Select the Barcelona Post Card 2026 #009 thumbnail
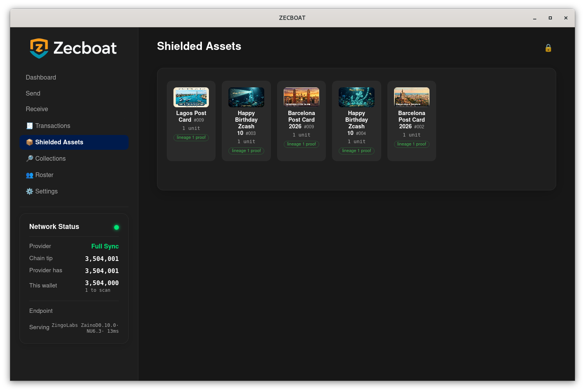Screen dimensions: 585x392 click(301, 97)
